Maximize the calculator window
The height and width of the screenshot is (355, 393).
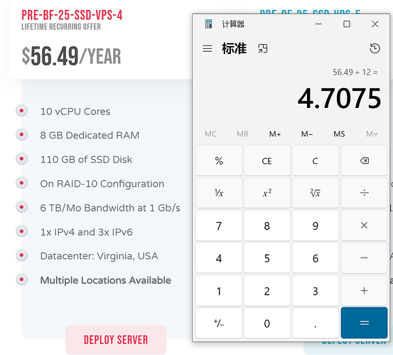click(347, 24)
